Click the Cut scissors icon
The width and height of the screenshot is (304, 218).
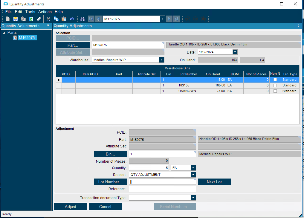48,19
